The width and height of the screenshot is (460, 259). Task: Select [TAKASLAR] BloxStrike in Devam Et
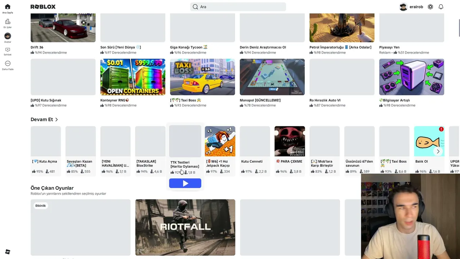tap(150, 150)
